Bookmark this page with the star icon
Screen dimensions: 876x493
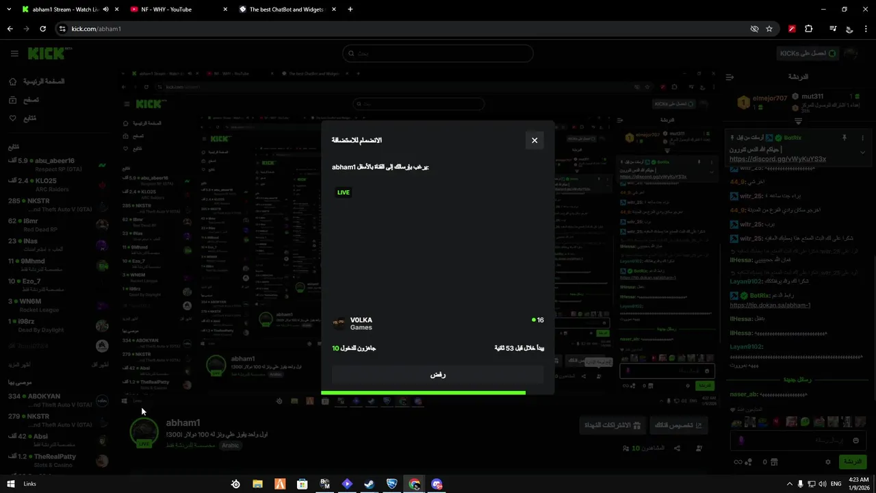[769, 29]
